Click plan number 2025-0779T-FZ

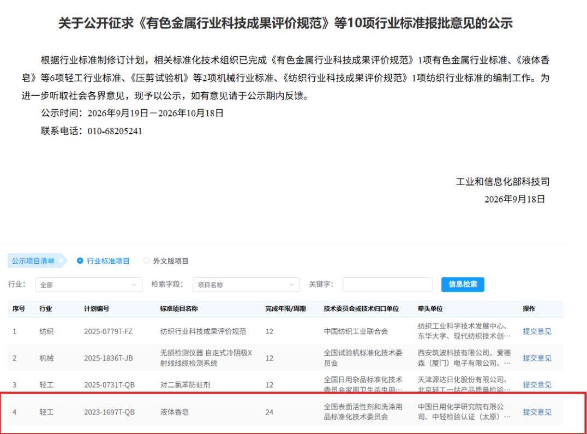click(x=108, y=331)
